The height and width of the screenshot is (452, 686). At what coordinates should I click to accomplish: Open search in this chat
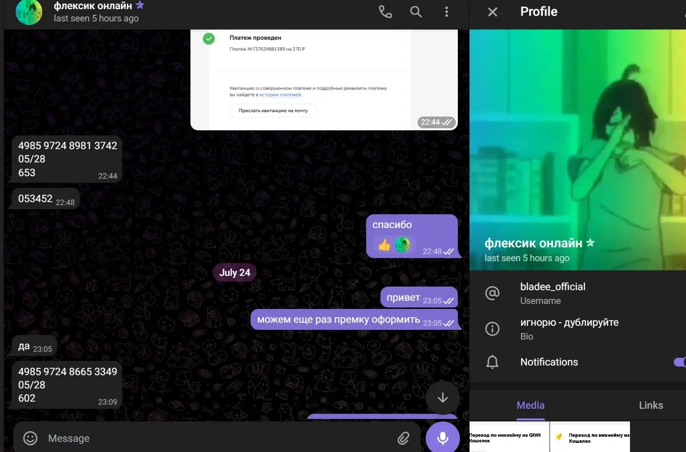tap(416, 12)
